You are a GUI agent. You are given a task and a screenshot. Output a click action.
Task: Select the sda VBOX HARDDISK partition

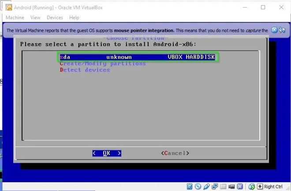(x=137, y=57)
